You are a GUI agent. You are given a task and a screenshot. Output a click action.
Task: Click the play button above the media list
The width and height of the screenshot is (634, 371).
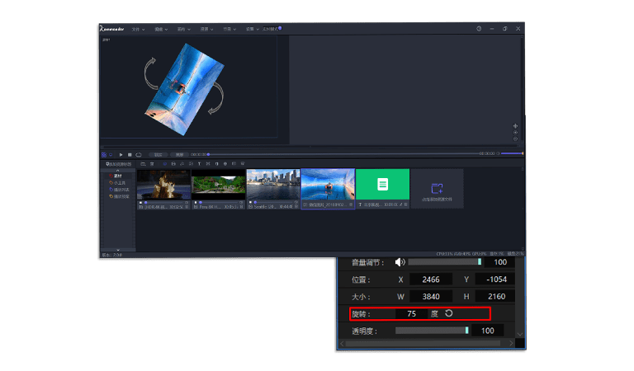point(121,154)
